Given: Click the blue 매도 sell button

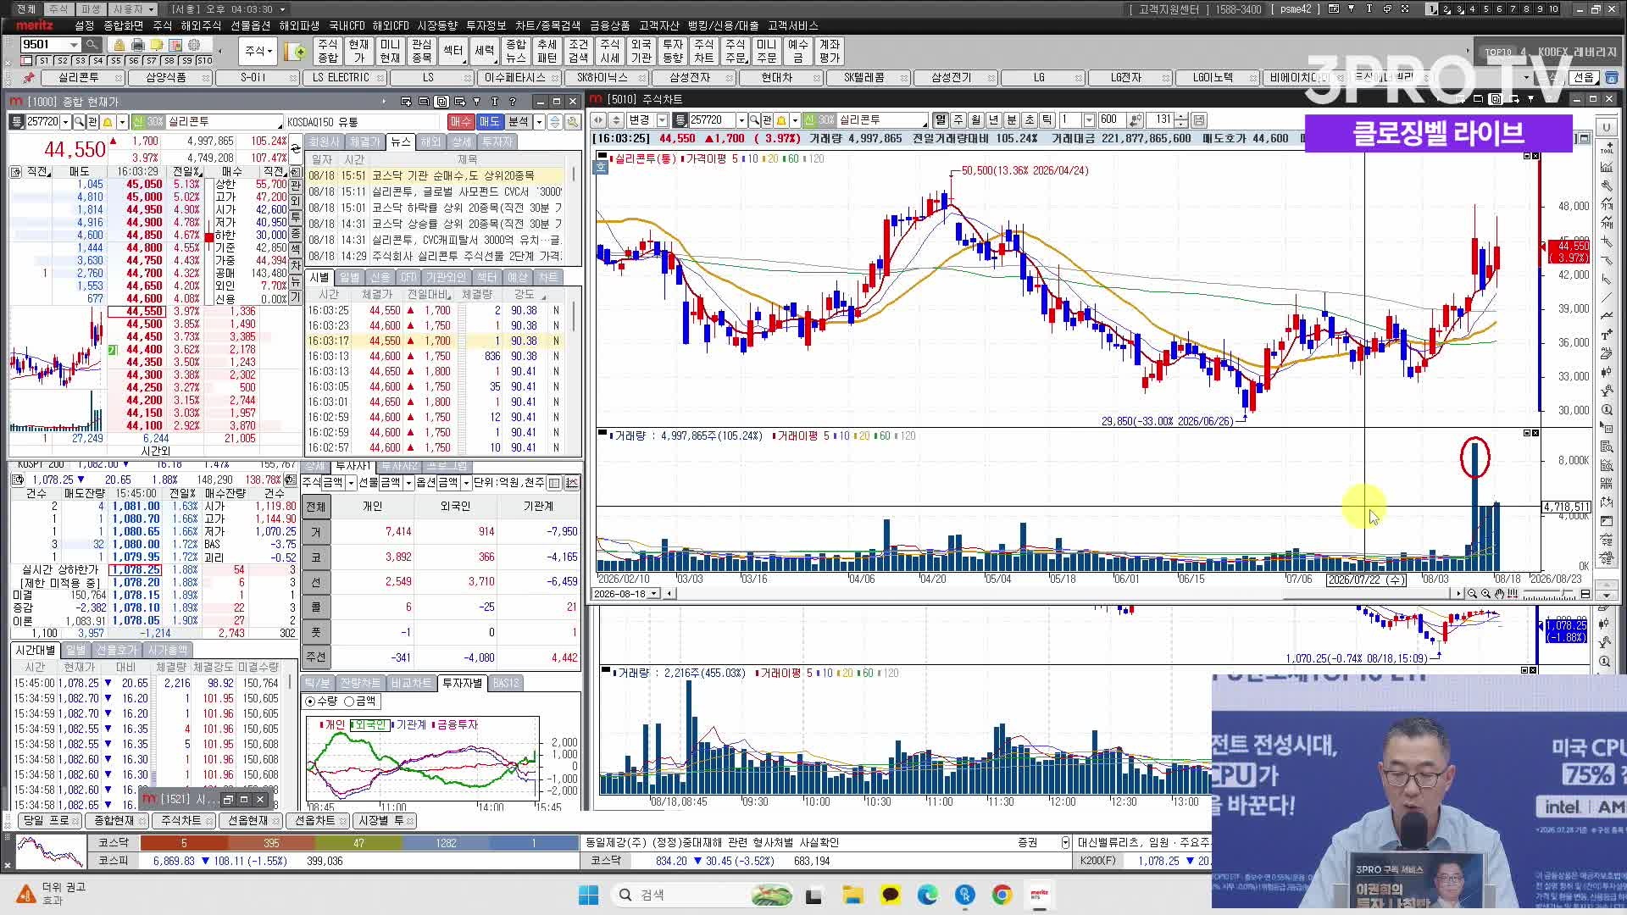Looking at the screenshot, I should tap(489, 122).
